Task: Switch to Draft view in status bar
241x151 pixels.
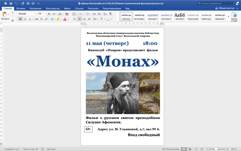Action: tap(202, 149)
